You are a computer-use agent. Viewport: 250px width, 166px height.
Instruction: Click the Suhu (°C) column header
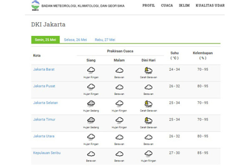point(175,55)
